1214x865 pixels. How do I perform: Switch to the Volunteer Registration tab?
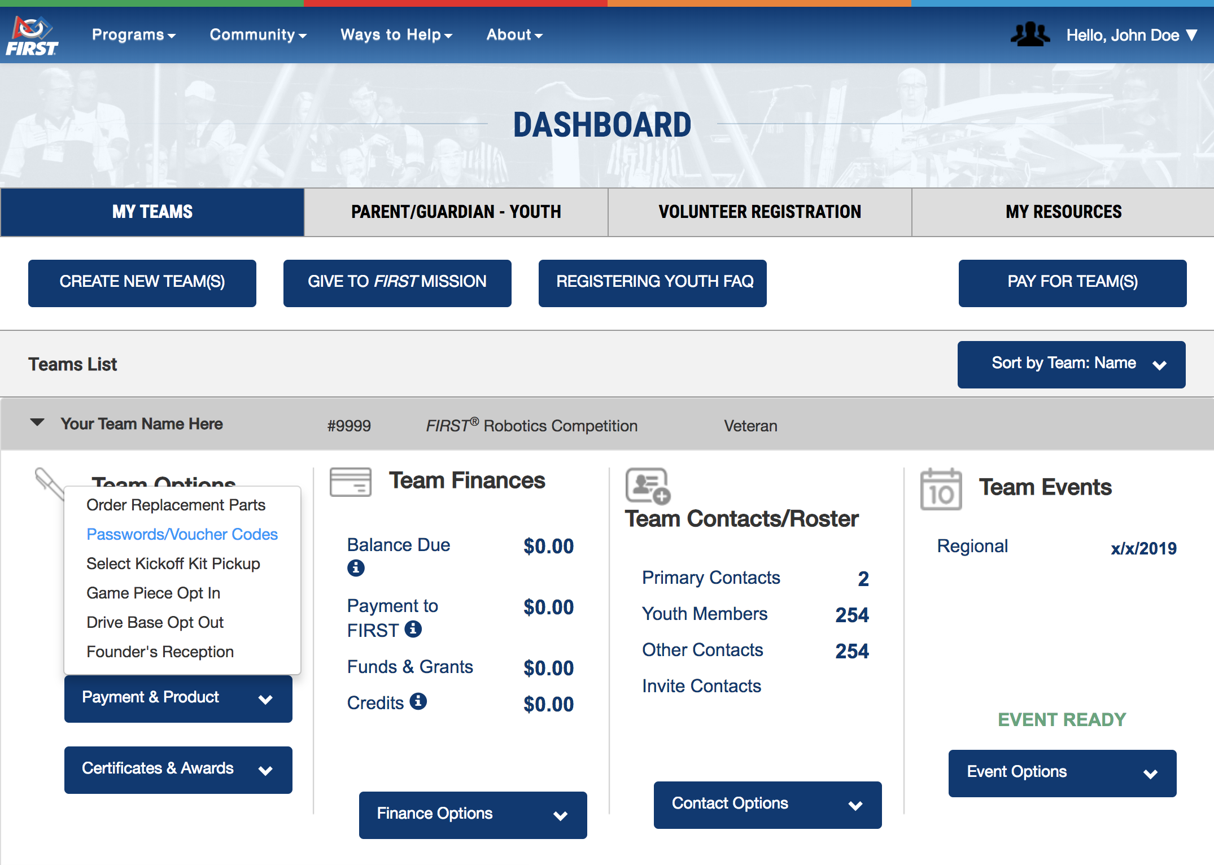tap(759, 212)
